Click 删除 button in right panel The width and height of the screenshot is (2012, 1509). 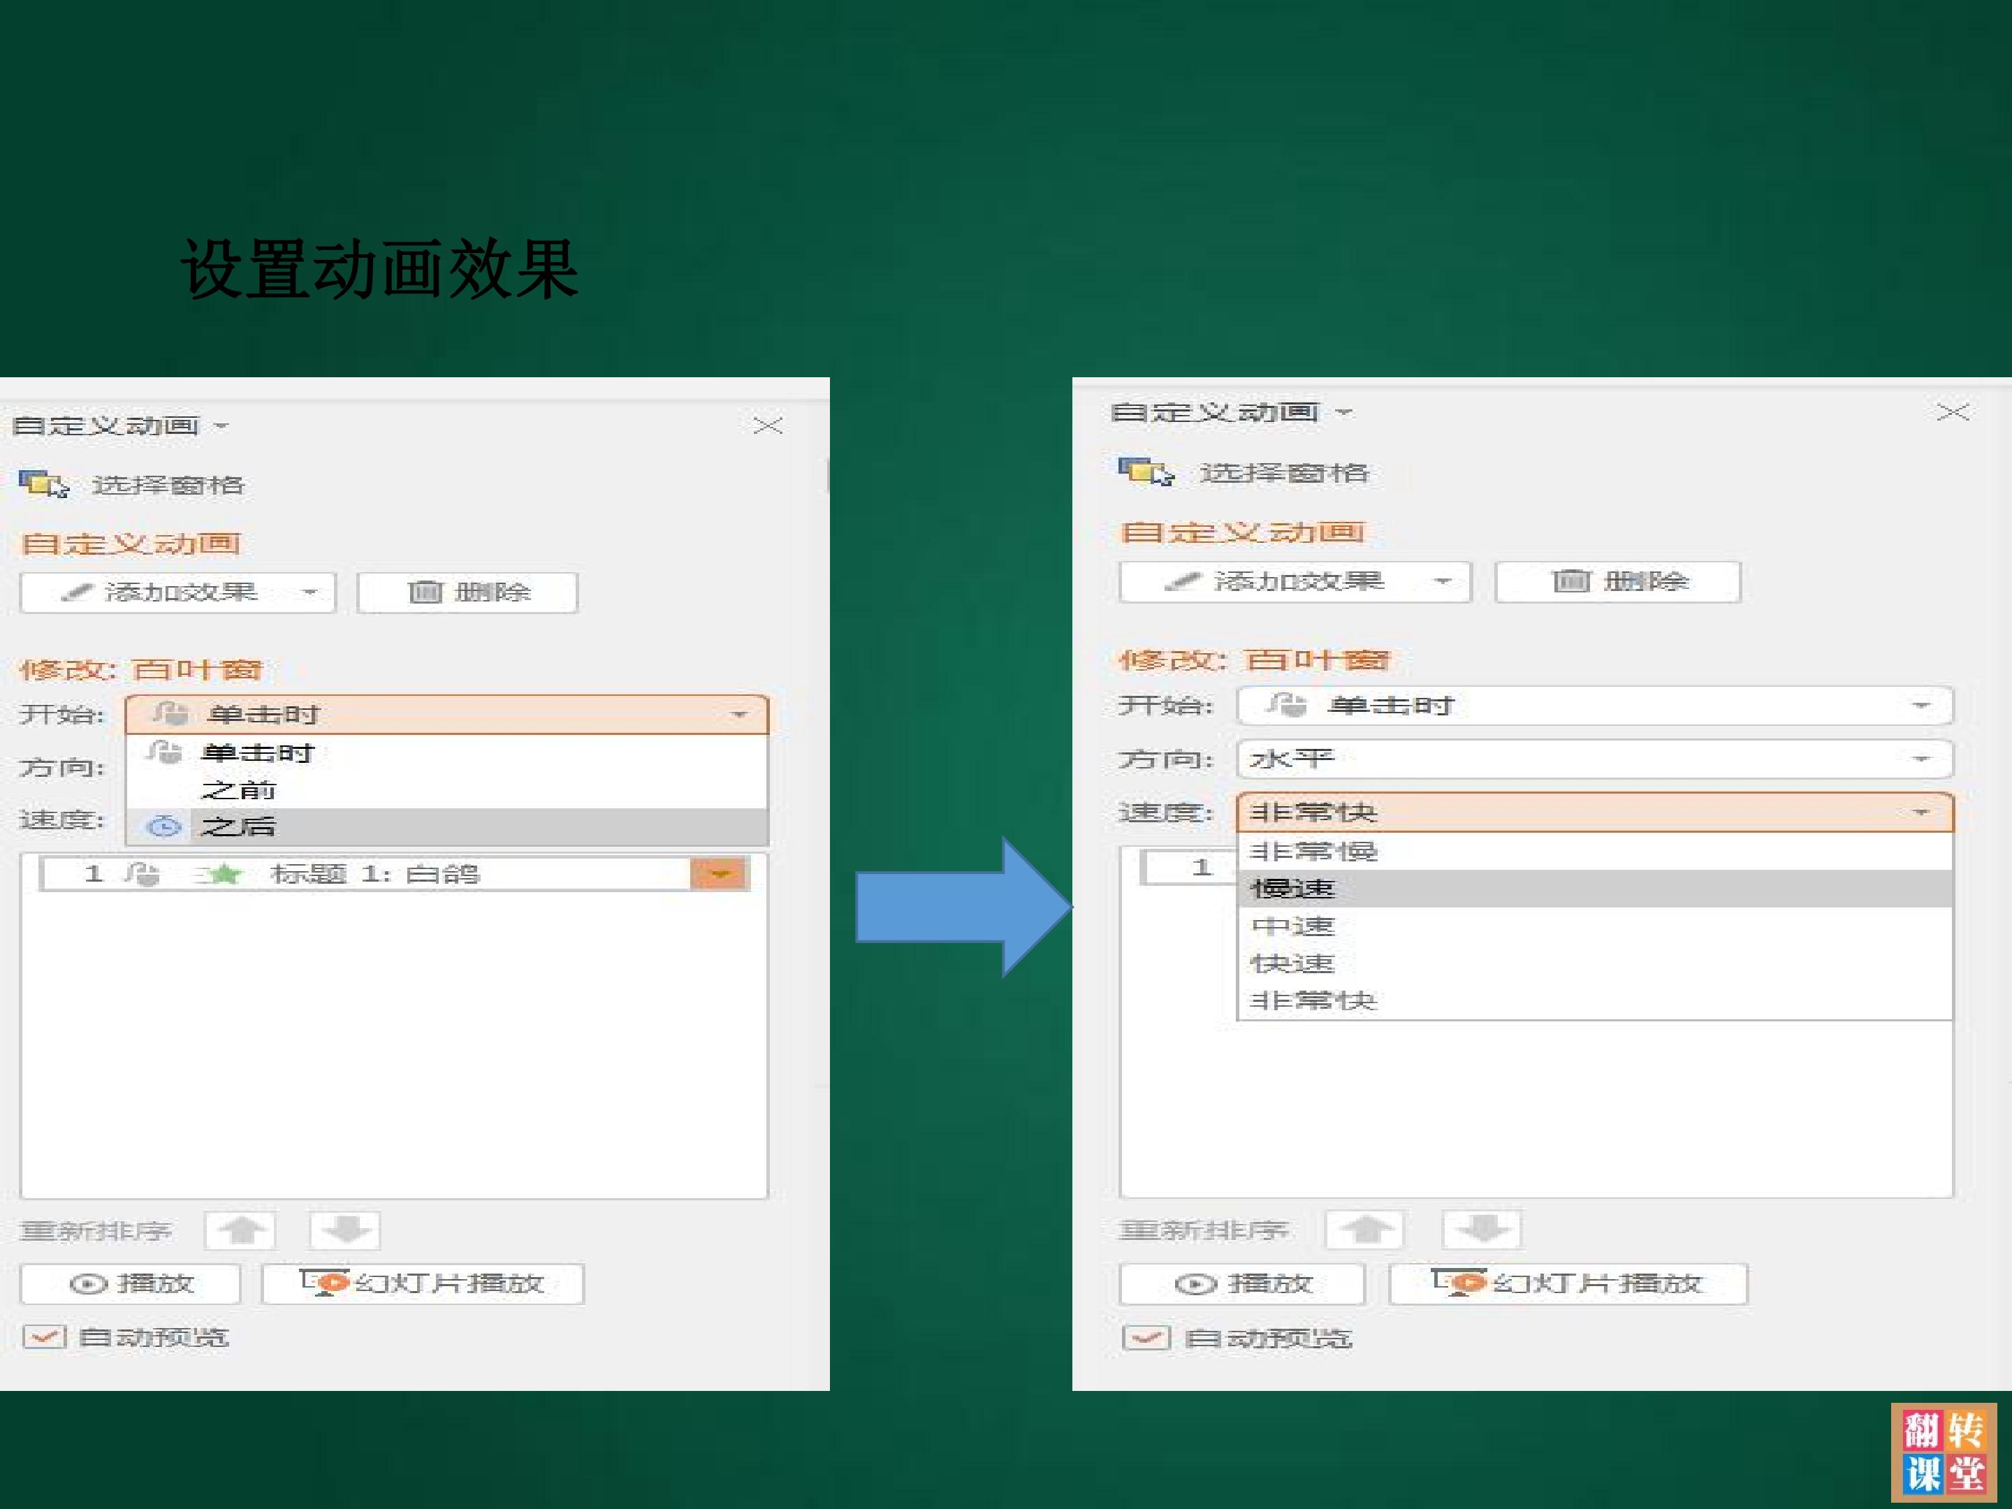pos(1618,582)
